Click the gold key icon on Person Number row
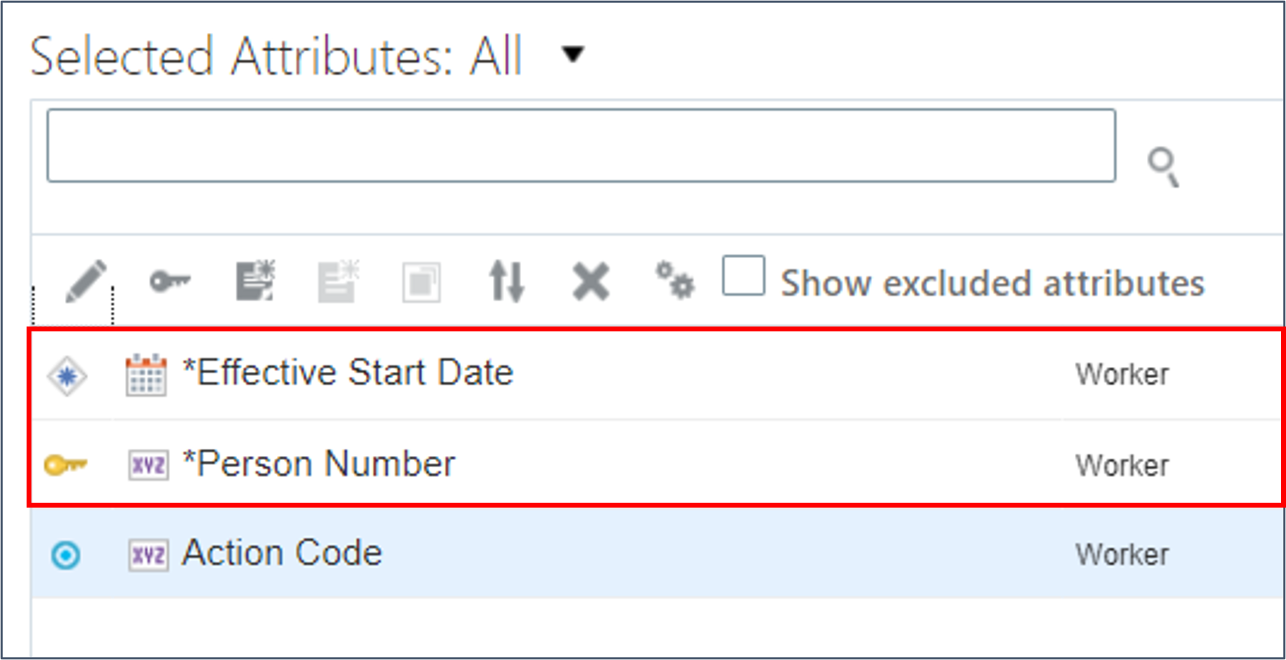 (x=66, y=463)
